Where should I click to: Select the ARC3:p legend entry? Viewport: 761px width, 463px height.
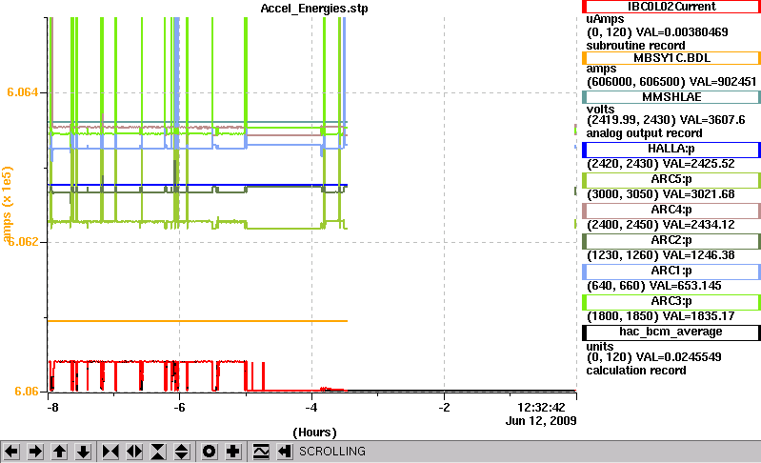[671, 302]
